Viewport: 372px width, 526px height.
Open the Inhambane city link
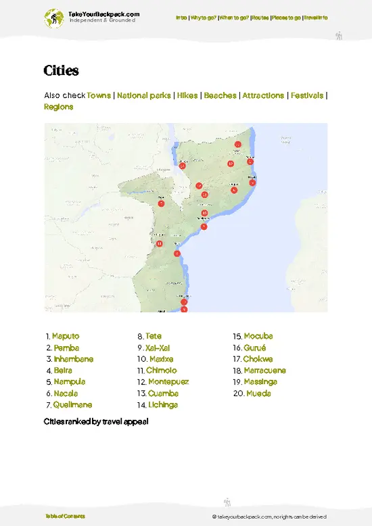(74, 359)
